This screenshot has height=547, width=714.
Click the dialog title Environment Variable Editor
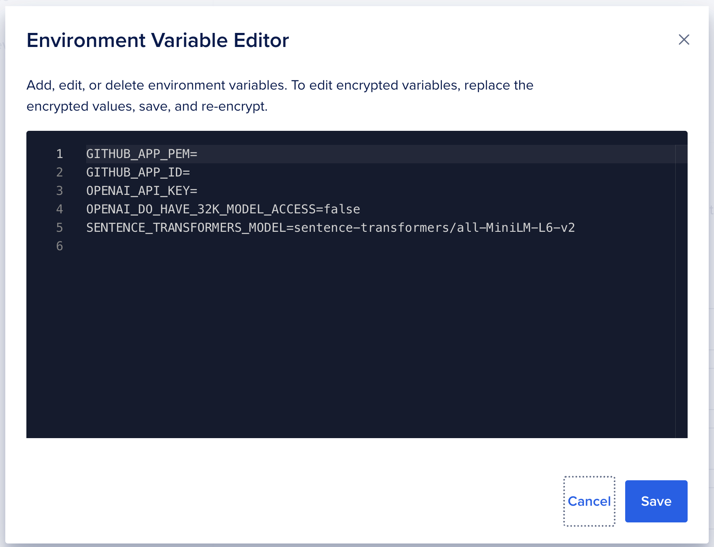click(158, 40)
